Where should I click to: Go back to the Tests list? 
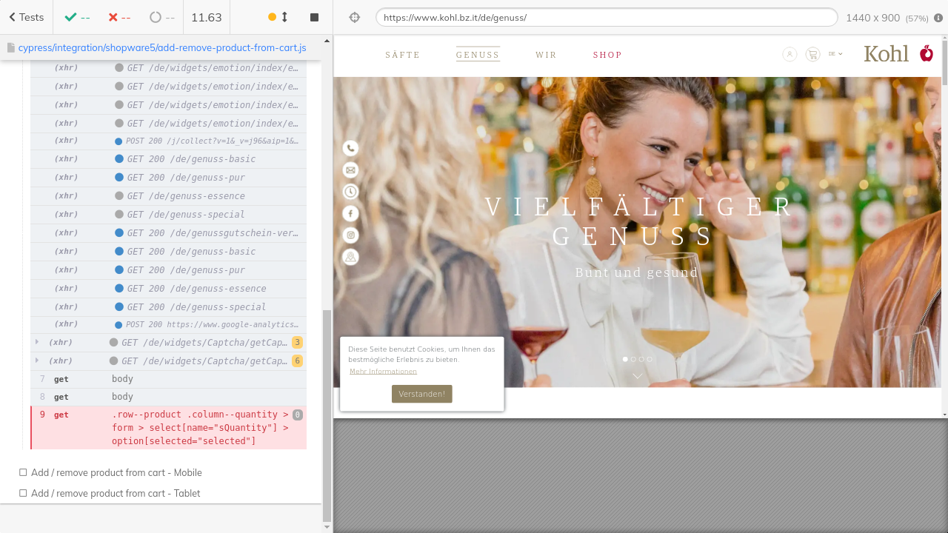coord(26,17)
